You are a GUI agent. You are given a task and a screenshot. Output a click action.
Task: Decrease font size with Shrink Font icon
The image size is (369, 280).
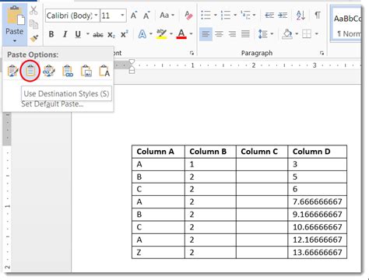pyautogui.click(x=146, y=16)
